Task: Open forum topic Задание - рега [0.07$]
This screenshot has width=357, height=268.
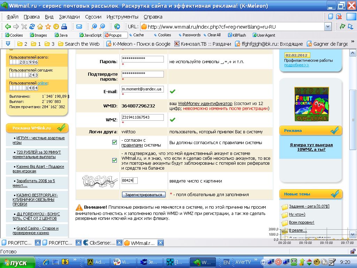Action: [309, 206]
